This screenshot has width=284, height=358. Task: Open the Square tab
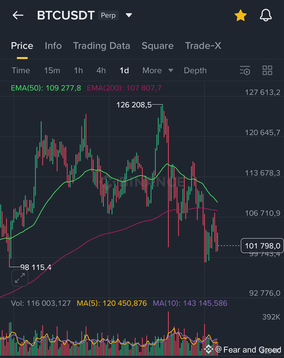(158, 46)
